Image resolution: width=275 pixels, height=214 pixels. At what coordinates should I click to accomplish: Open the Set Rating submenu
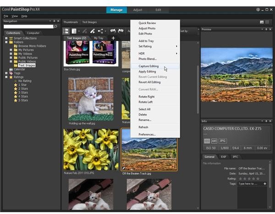point(155,46)
